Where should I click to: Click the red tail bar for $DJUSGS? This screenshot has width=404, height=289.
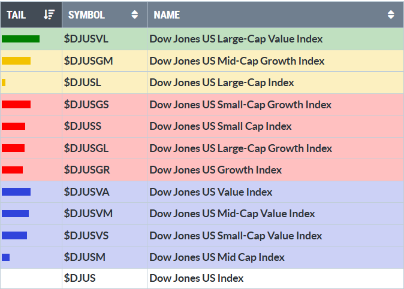(x=16, y=105)
